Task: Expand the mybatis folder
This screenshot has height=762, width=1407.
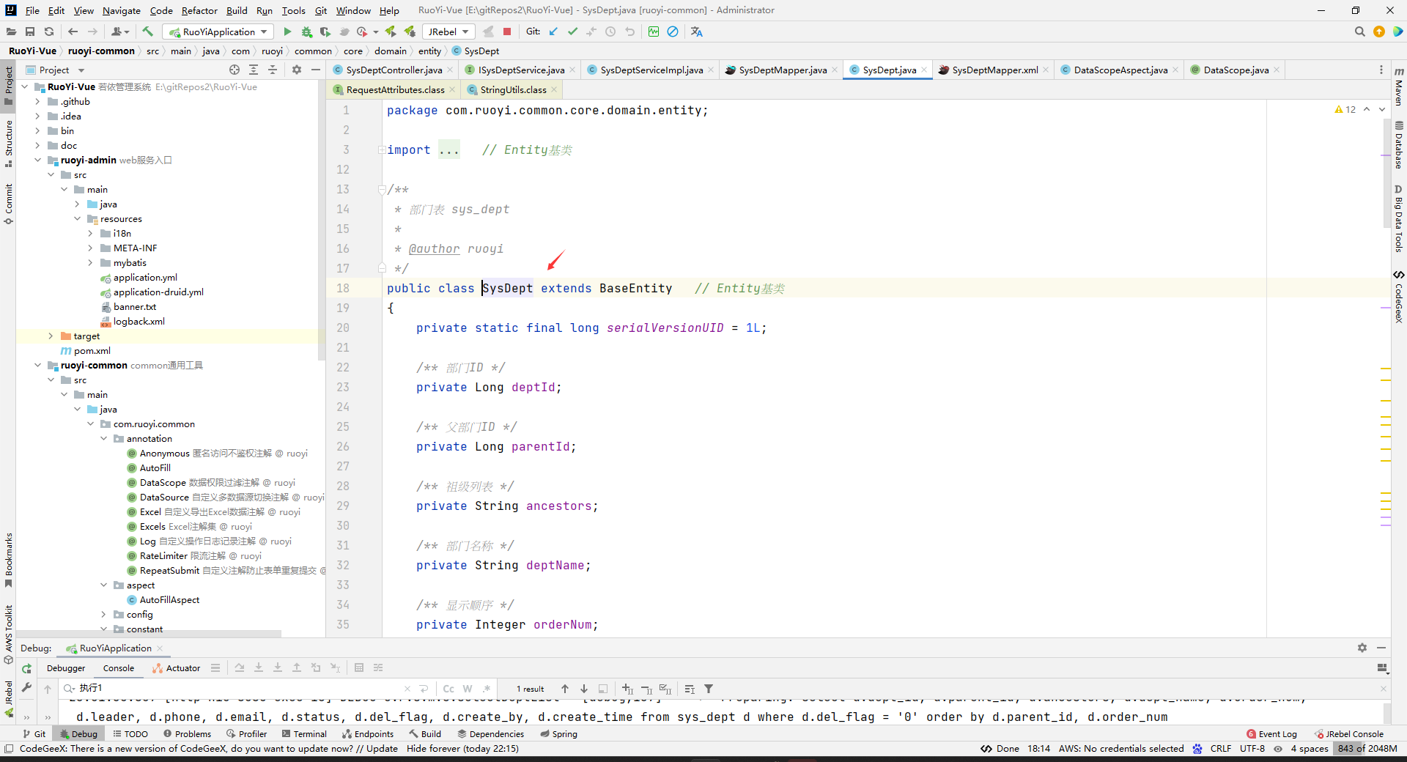Action: click(x=90, y=263)
